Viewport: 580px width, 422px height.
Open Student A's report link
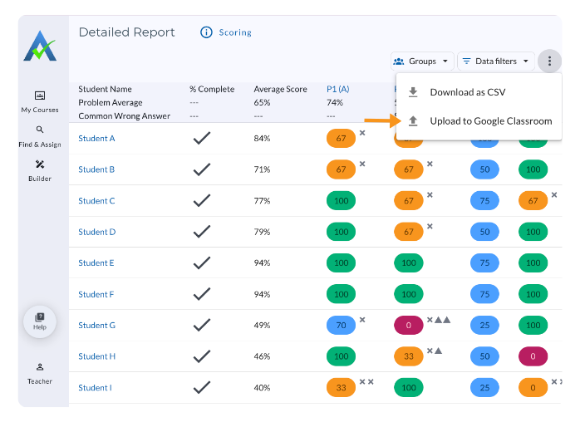96,139
